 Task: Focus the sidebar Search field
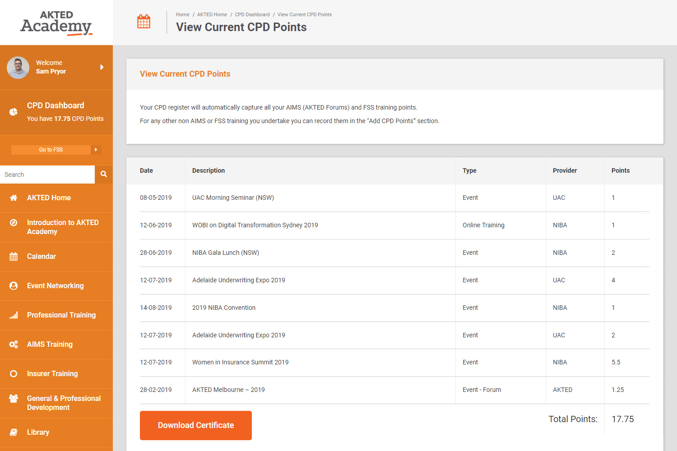click(x=47, y=175)
